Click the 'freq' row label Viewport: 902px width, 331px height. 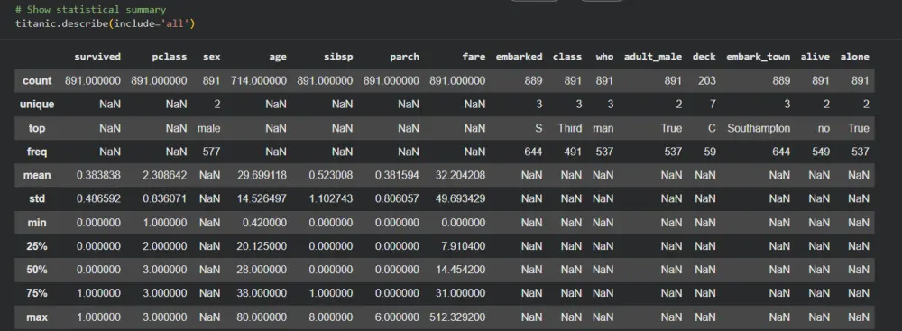(37, 152)
